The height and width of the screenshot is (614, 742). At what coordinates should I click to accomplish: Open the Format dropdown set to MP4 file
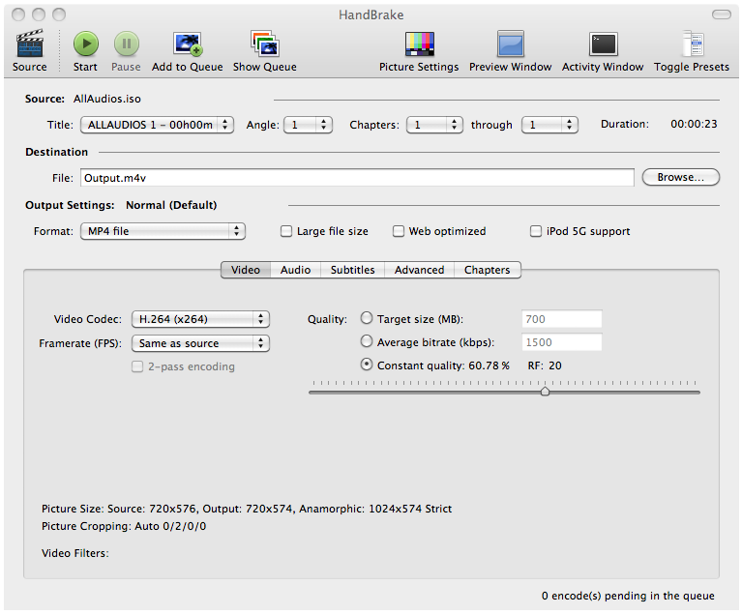[163, 231]
